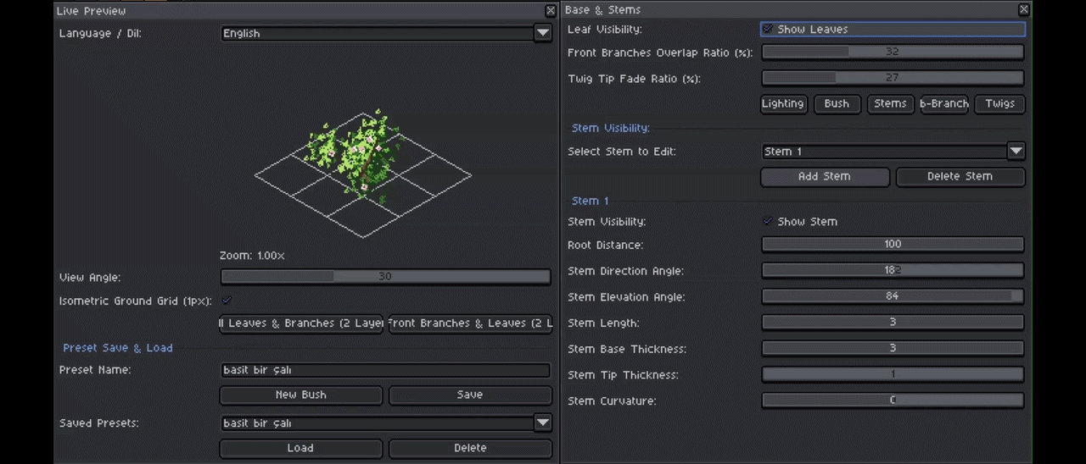Toggle the Show Leaves checkbox
The width and height of the screenshot is (1086, 464).
[768, 29]
